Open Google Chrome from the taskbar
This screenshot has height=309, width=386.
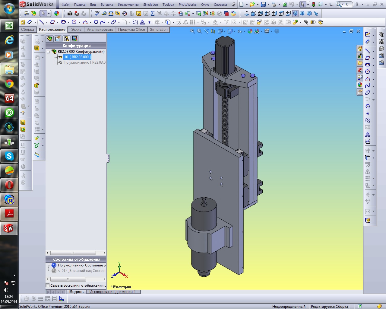pyautogui.click(x=9, y=84)
